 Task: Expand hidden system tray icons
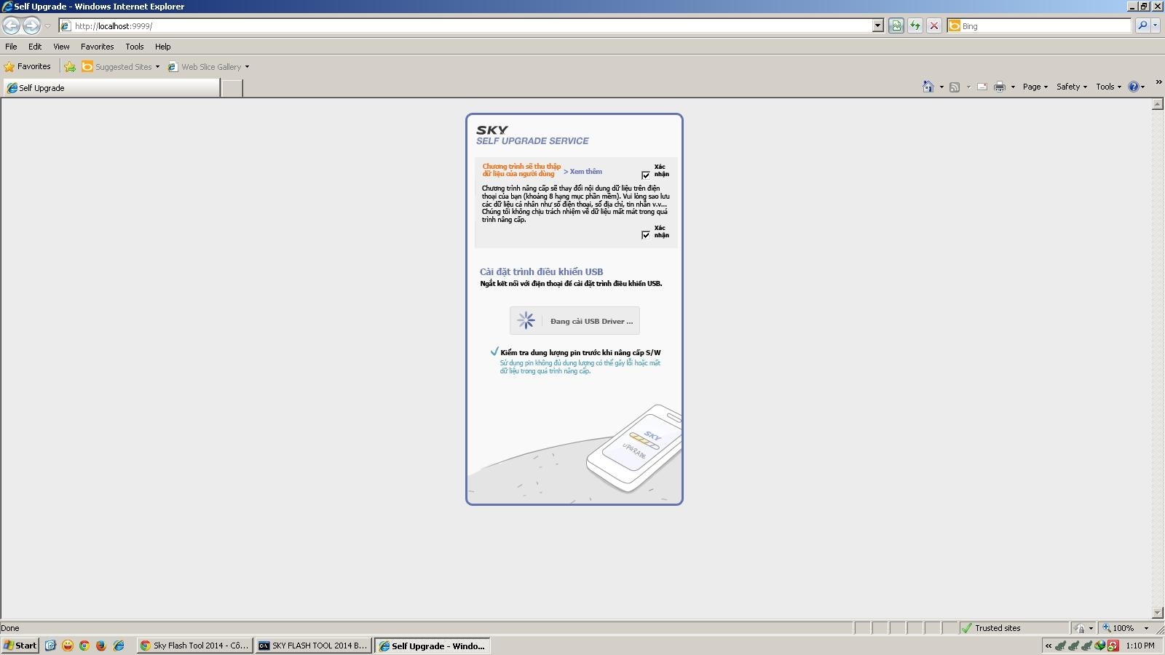[x=1048, y=646]
